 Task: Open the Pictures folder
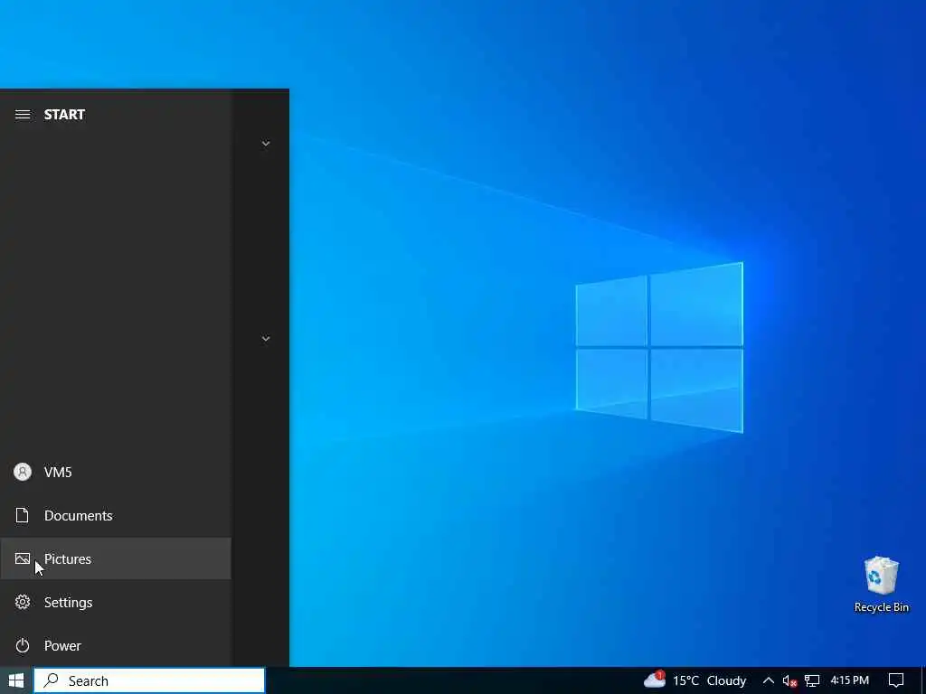point(115,558)
